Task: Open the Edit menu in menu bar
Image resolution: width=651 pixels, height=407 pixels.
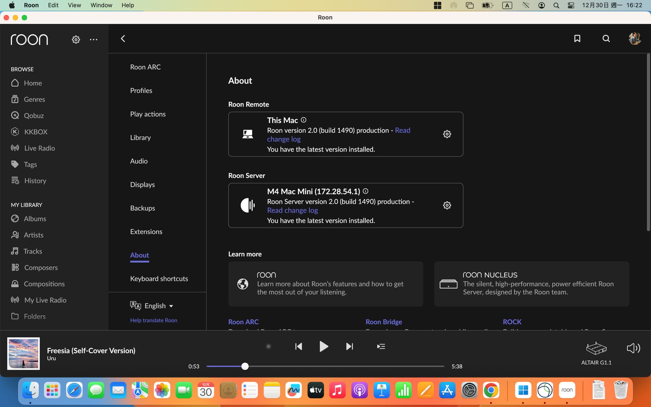Action: pos(53,5)
